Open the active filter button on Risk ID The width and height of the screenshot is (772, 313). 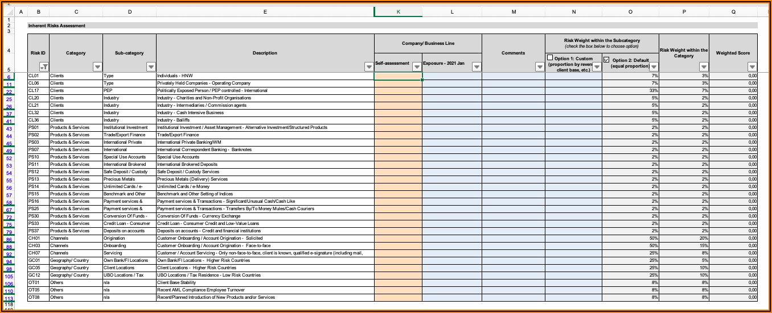[44, 67]
